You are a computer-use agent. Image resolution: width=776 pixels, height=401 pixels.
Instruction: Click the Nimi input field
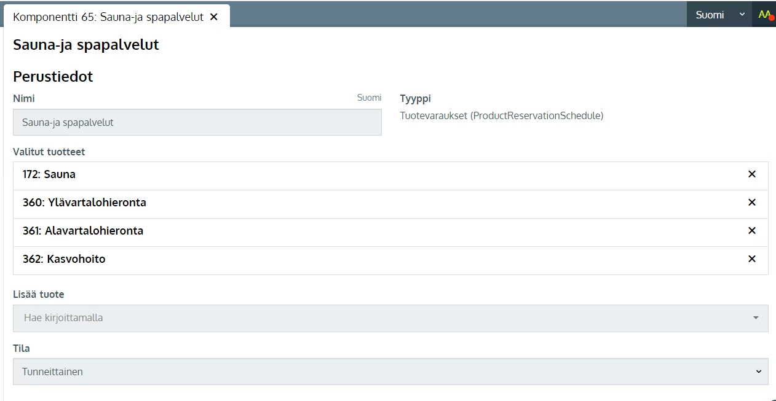tap(197, 122)
